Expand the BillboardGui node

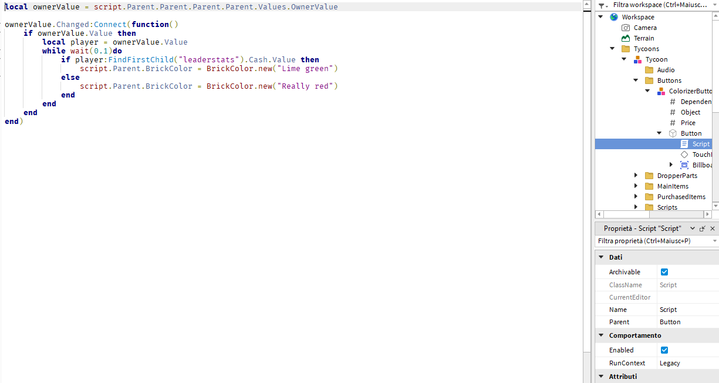pyautogui.click(x=671, y=165)
